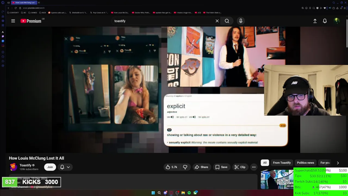The image size is (348, 196).
Task: Select the 'All' recommendations chip
Action: coord(265,163)
